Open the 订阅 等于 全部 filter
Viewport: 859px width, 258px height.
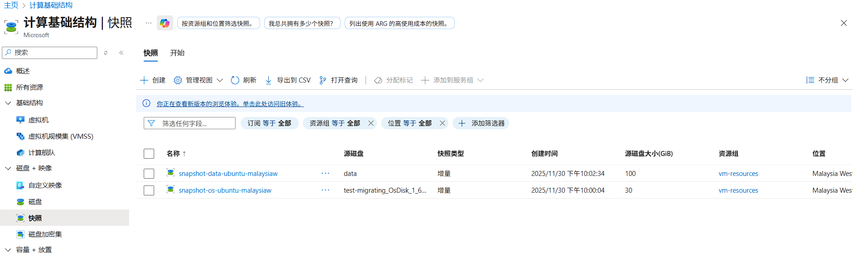pyautogui.click(x=269, y=123)
